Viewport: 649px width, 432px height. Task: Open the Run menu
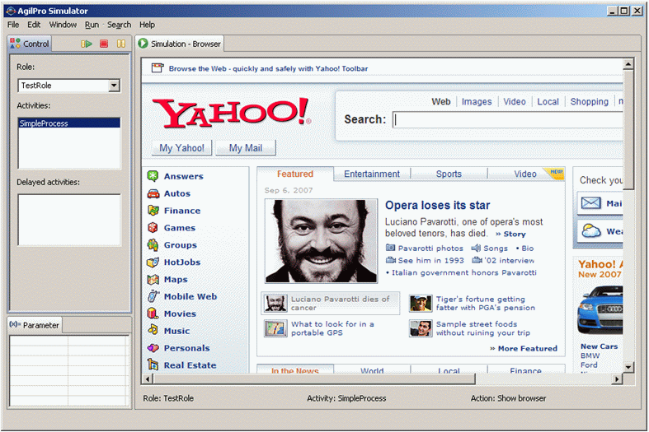(92, 25)
